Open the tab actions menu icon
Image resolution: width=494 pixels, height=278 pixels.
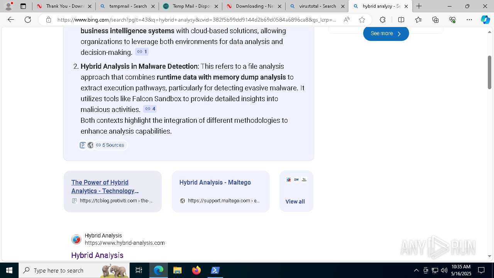[x=23, y=6]
